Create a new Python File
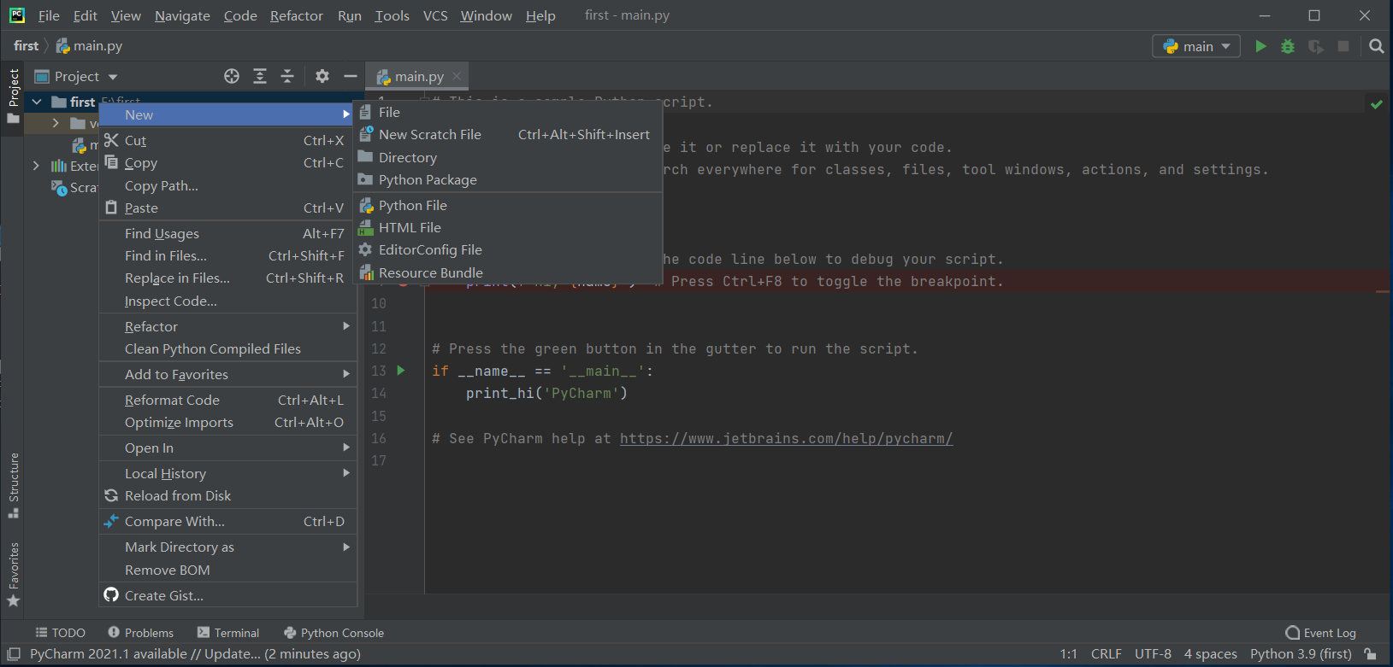1393x667 pixels. (508, 205)
